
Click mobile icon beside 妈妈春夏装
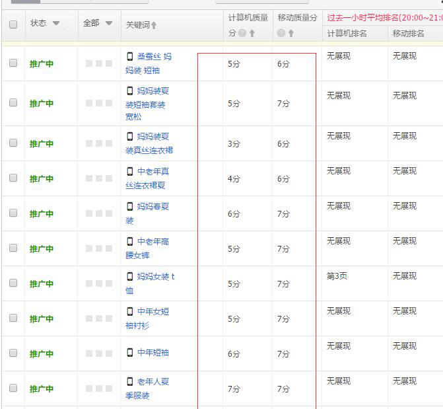[129, 206]
